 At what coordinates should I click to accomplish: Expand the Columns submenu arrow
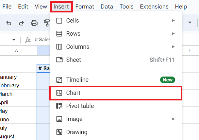(x=174, y=47)
